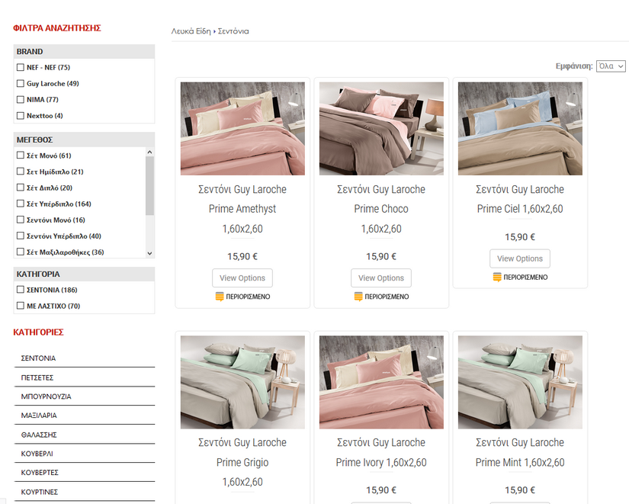629x504 pixels.
Task: Open Prime Mint product image
Action: (520, 383)
